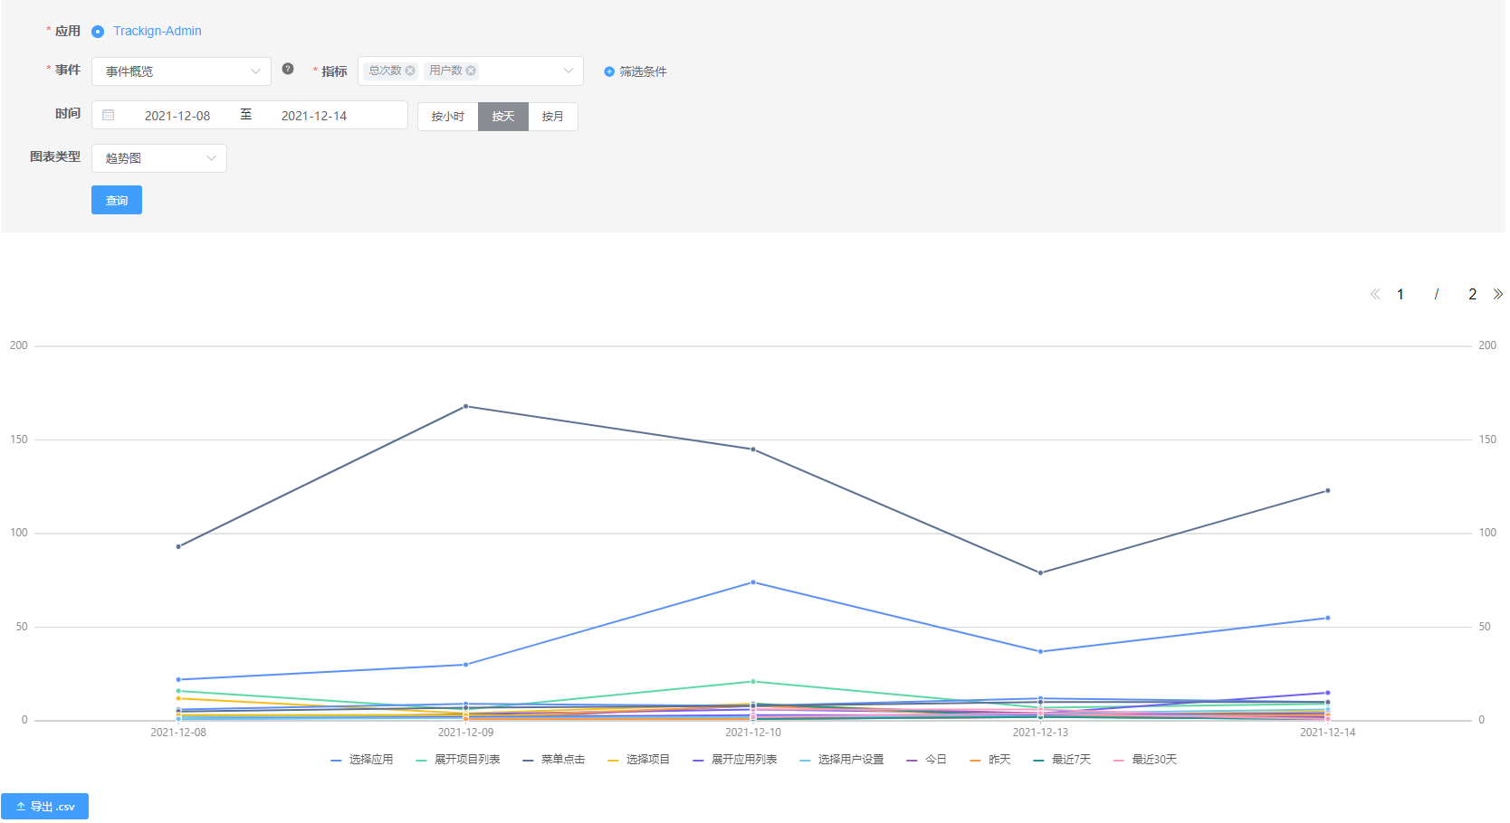
Task: Remove the 用户数 indicator tag
Action: (471, 71)
